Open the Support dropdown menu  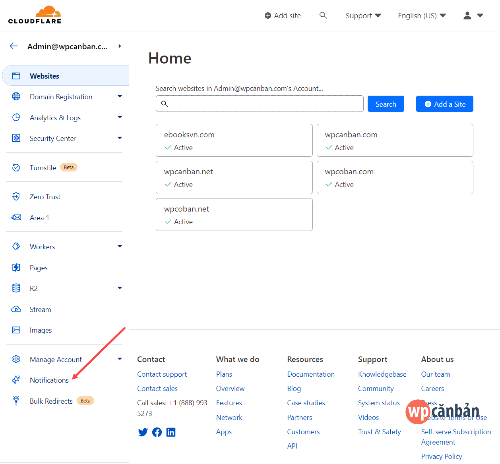(363, 15)
